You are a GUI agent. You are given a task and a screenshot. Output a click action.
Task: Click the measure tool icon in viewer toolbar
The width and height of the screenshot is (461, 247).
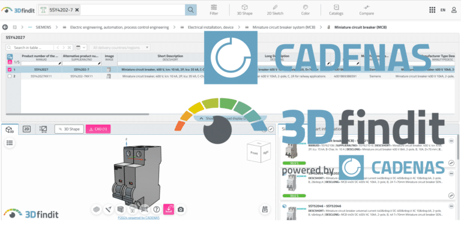tap(109, 209)
